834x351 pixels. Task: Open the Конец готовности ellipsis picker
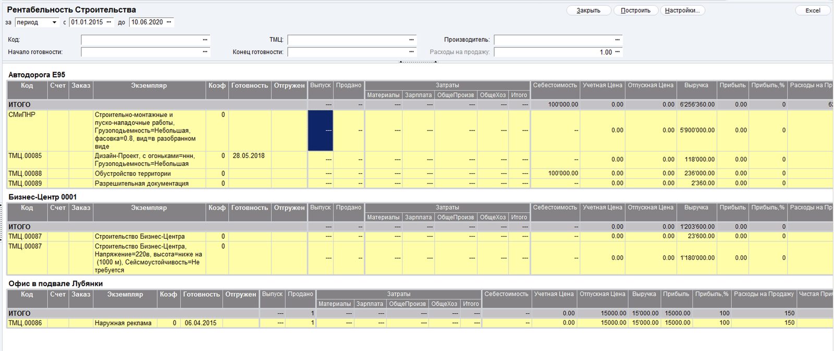[412, 52]
